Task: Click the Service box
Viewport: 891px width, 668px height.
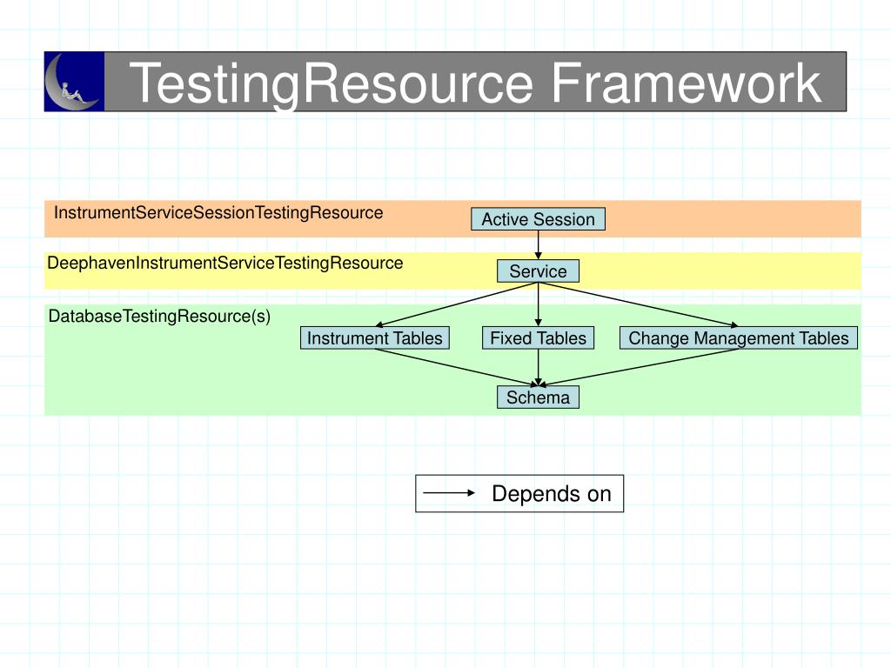Action: tap(538, 271)
